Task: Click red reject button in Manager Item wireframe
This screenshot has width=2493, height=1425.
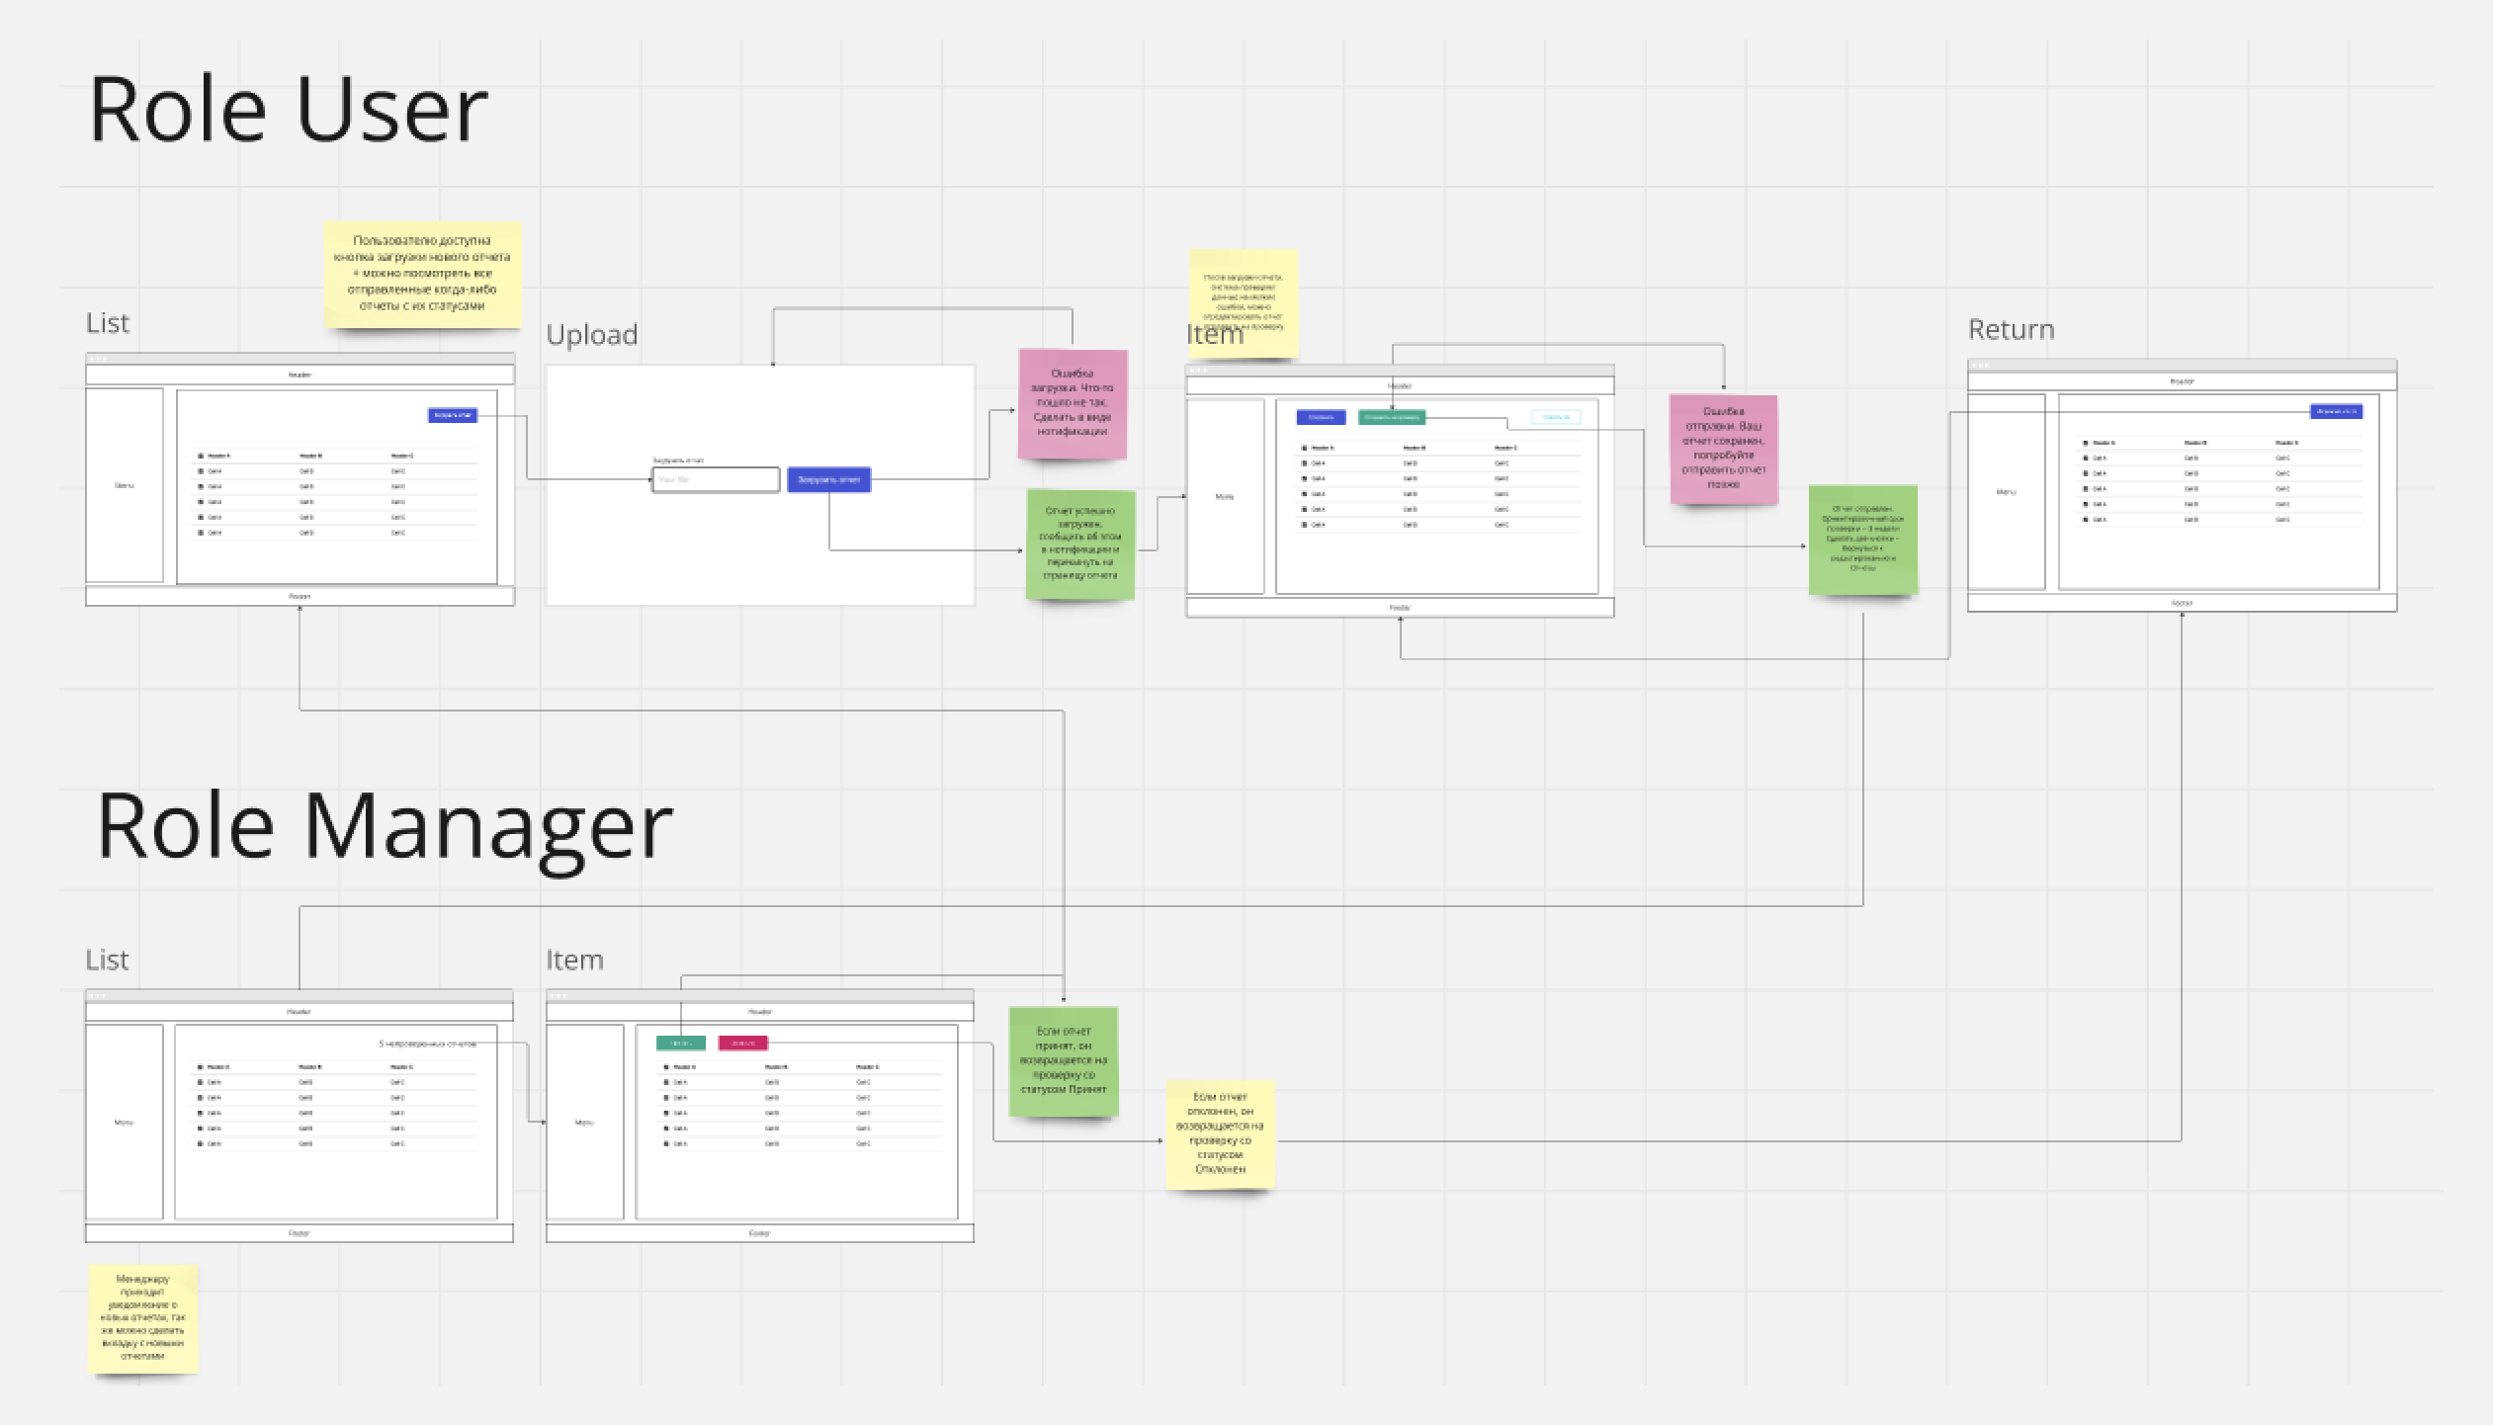Action: tap(743, 1043)
